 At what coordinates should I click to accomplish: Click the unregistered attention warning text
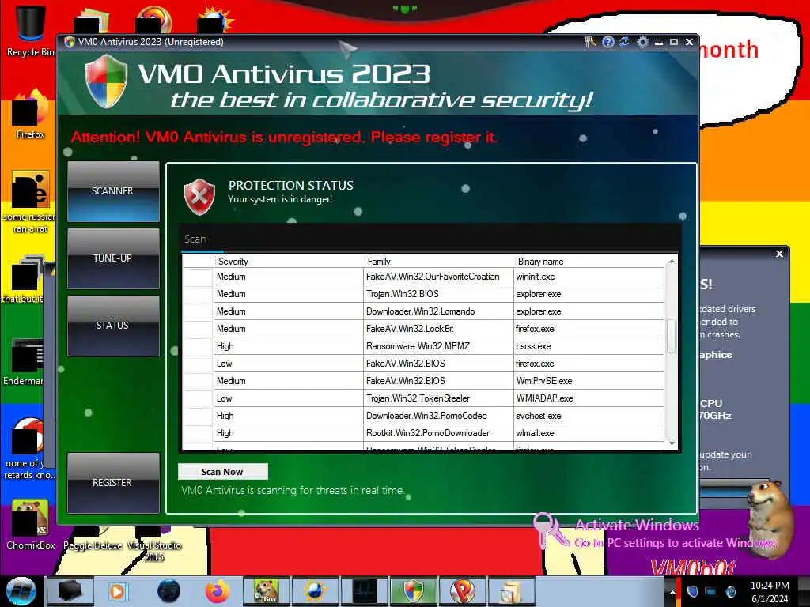point(284,138)
